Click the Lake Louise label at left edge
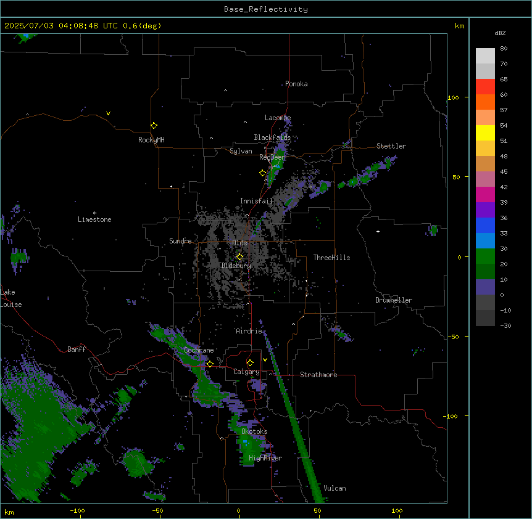 click(x=11, y=298)
